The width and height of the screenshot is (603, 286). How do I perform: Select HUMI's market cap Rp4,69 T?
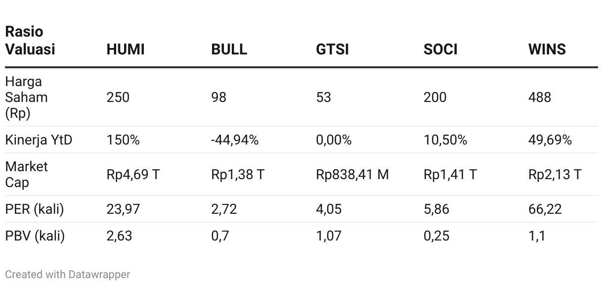click(133, 174)
